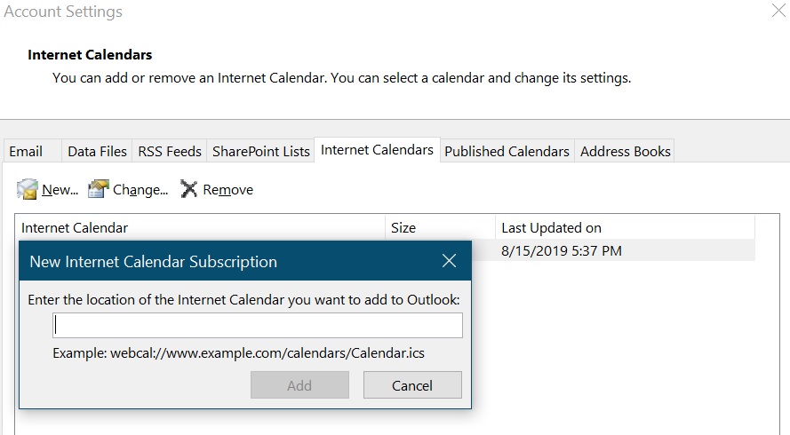Sort by the Size column header
The image size is (790, 435).
441,227
